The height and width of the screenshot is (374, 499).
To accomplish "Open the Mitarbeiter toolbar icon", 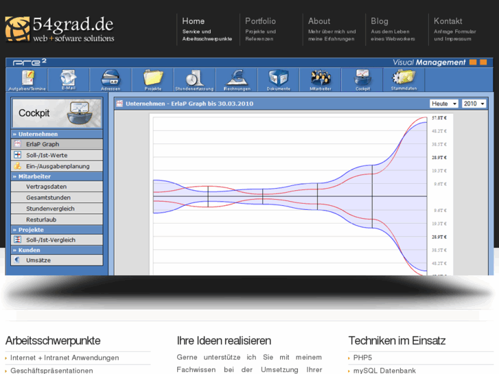I will coord(321,80).
